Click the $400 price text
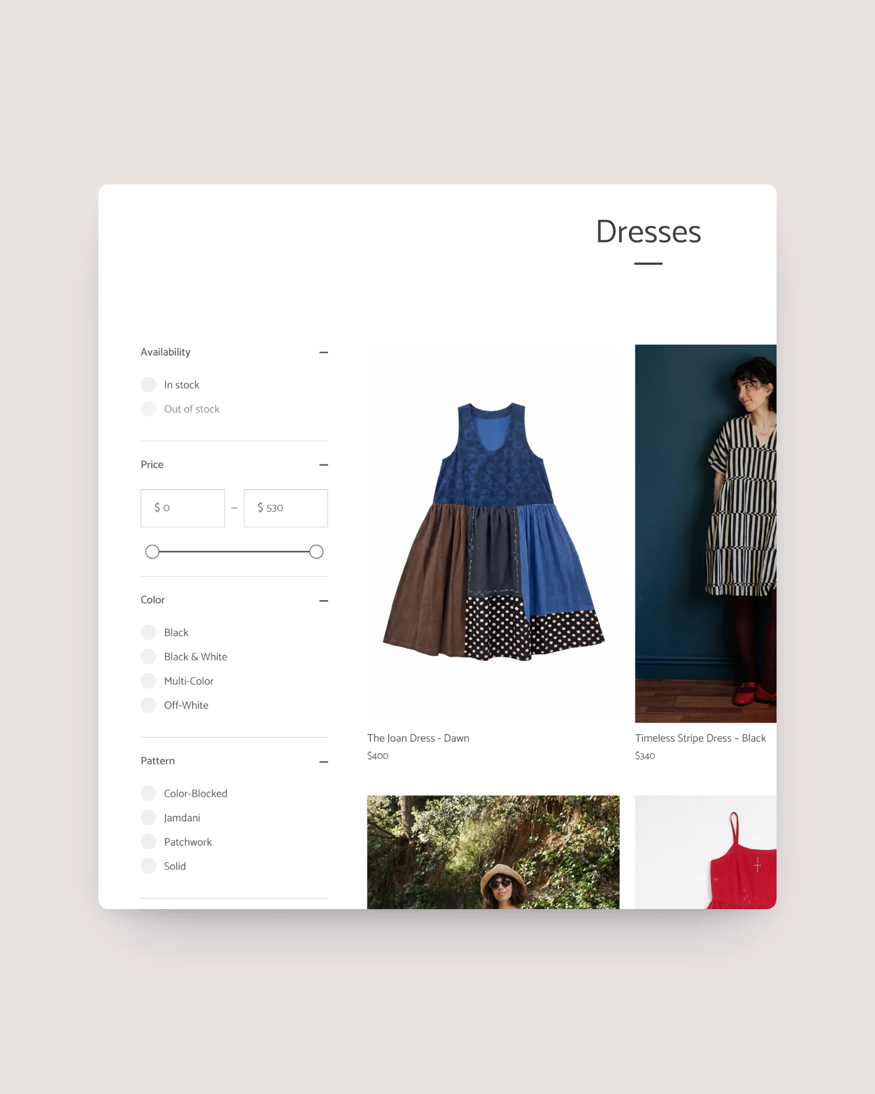The height and width of the screenshot is (1094, 875). click(378, 756)
